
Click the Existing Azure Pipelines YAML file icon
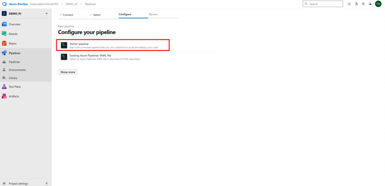(64, 57)
